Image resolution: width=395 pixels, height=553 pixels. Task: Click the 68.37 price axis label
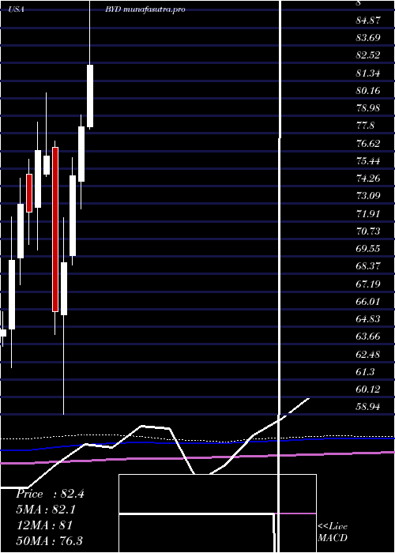coord(368,266)
